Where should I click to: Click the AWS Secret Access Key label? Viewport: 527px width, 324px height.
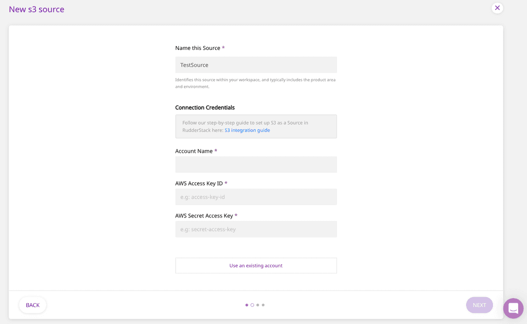[204, 216]
